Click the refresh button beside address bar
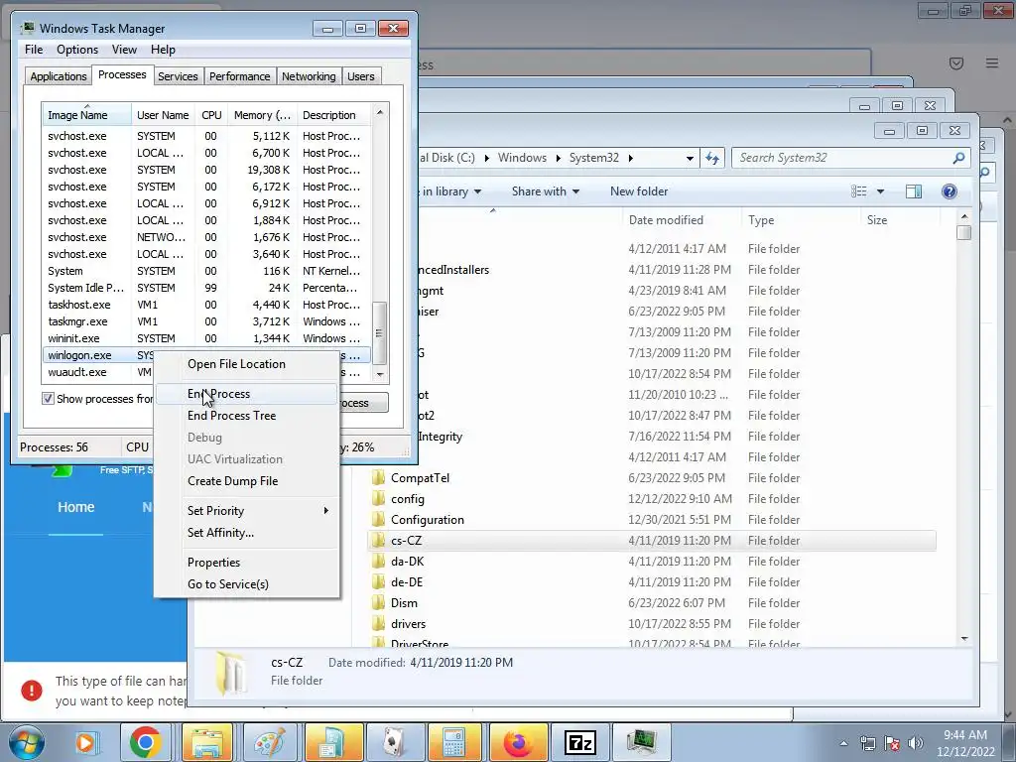1016x762 pixels. (x=712, y=158)
